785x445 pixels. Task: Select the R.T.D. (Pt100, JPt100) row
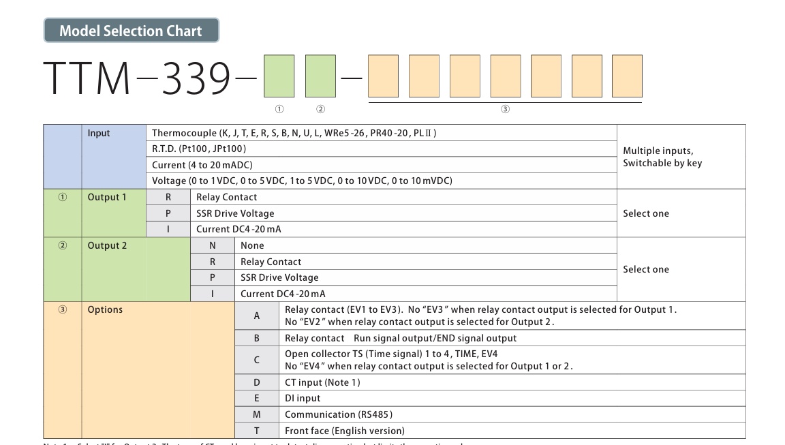point(199,149)
